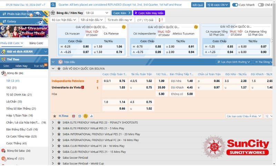The width and height of the screenshot is (276, 166).
Task: Switch to the Bảng Cược tab
Action: 36,43
